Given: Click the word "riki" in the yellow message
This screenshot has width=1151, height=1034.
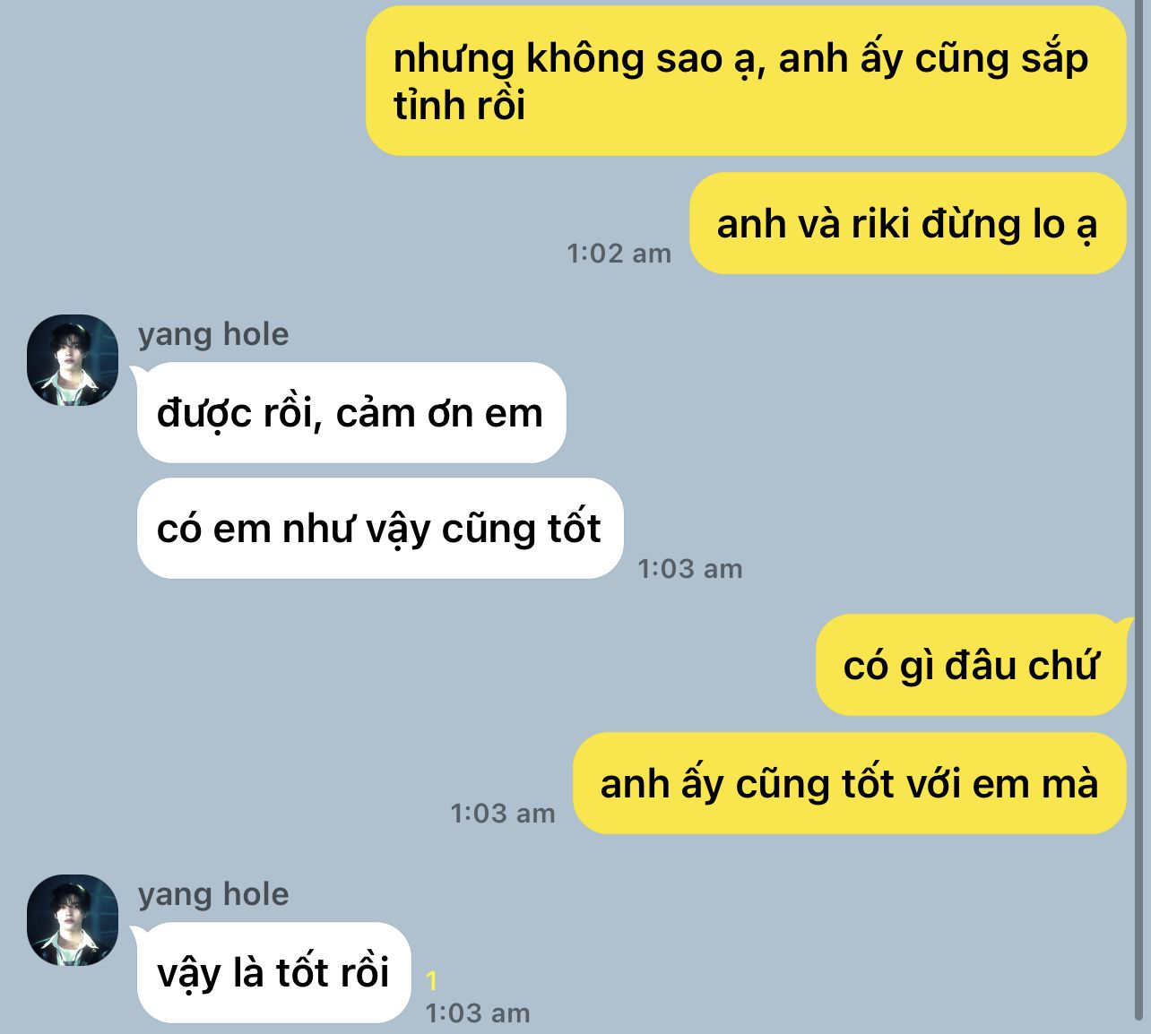Looking at the screenshot, I should [x=882, y=224].
